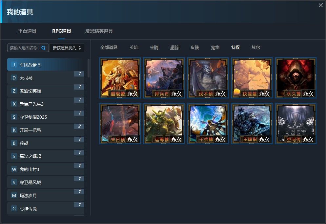The height and width of the screenshot is (224, 326).
Task: Filter items by 皮肤 category
Action: [x=195, y=47]
